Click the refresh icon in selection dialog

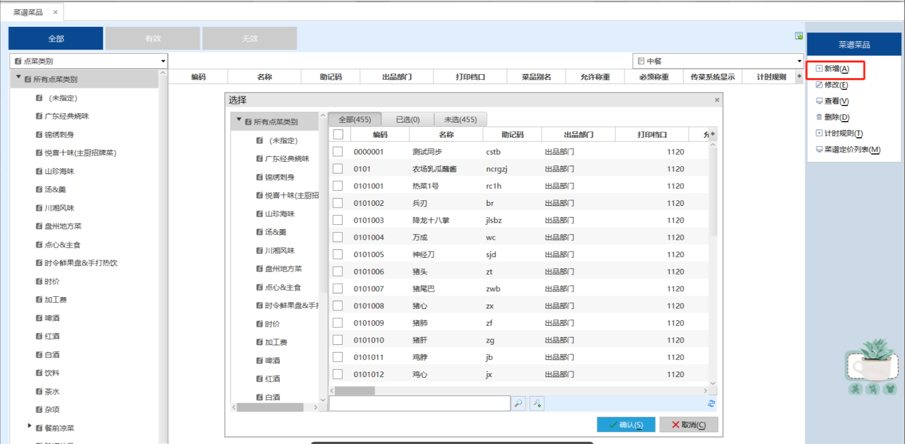pyautogui.click(x=711, y=403)
